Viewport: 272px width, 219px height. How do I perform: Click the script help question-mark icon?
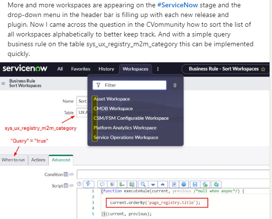[79, 184]
